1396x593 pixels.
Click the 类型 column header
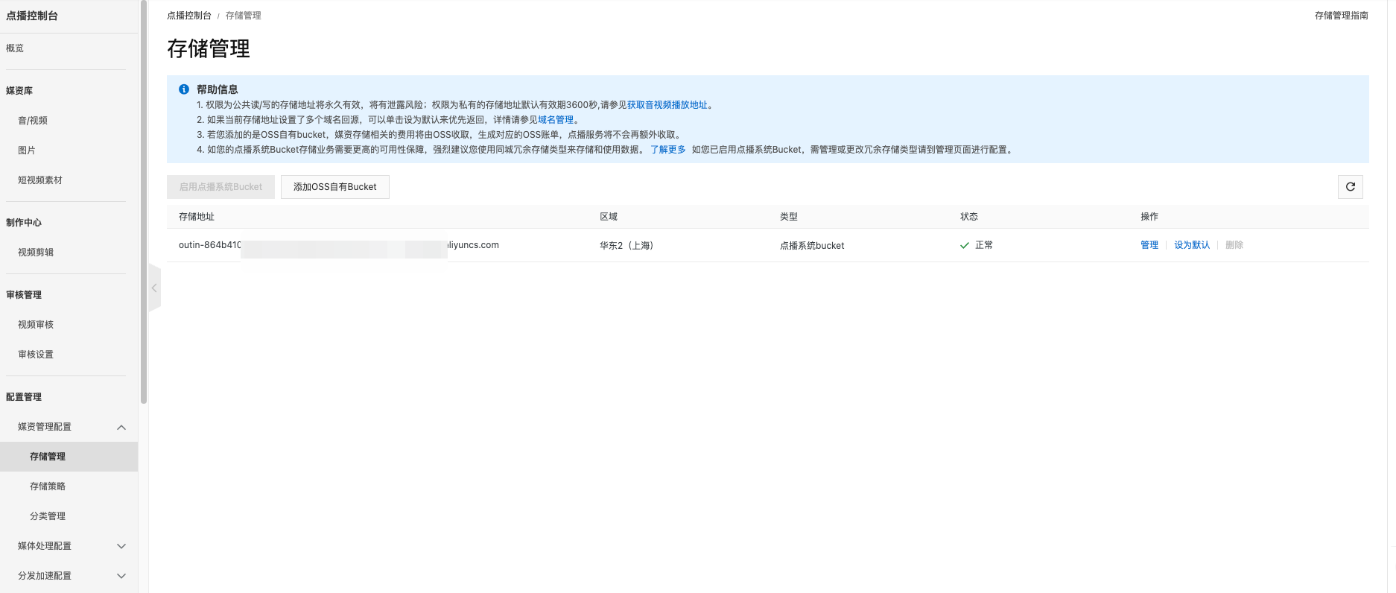tap(789, 217)
